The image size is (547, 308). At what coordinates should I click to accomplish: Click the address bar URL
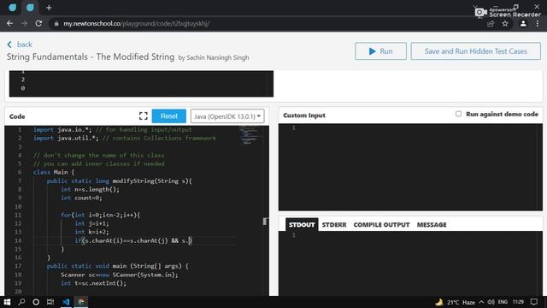[137, 24]
